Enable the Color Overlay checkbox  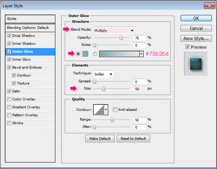point(9,99)
